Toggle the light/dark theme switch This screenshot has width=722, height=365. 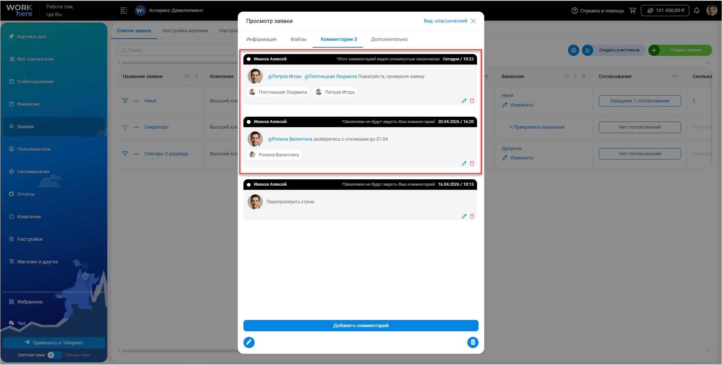coord(54,355)
